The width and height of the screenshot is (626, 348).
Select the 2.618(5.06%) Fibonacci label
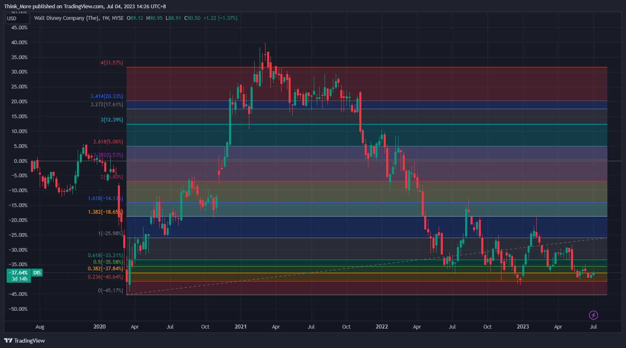[x=108, y=142]
